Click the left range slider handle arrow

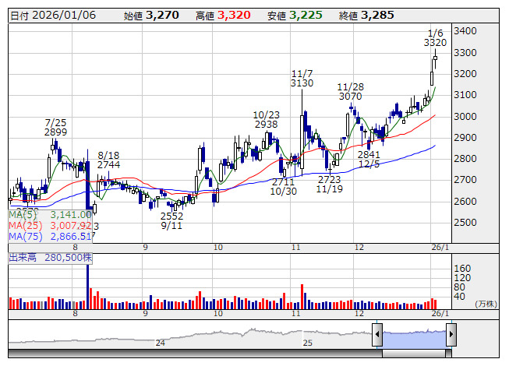pyautogui.click(x=377, y=334)
